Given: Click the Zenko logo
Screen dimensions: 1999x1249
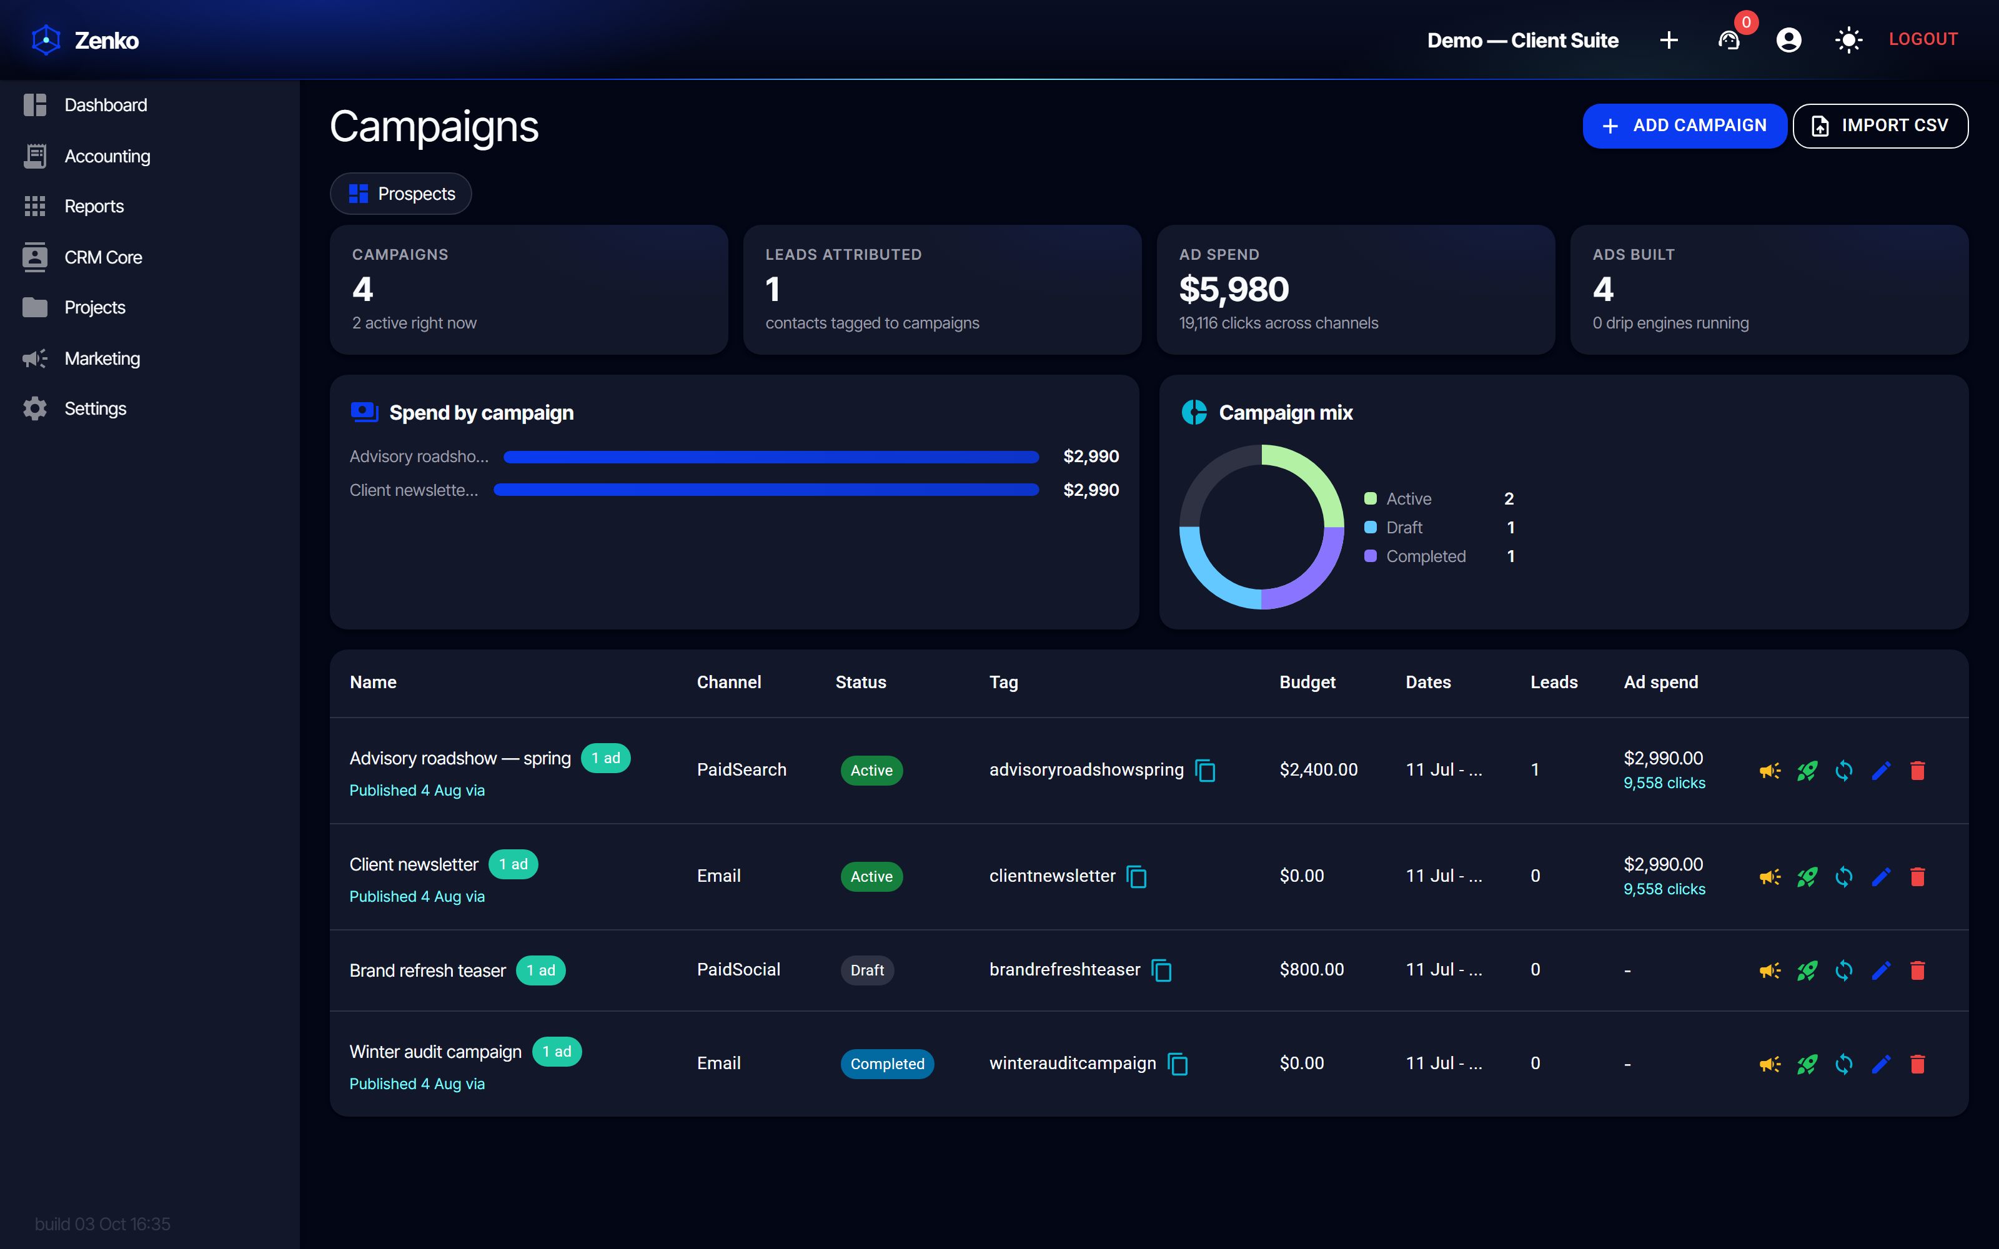Looking at the screenshot, I should [x=46, y=39].
